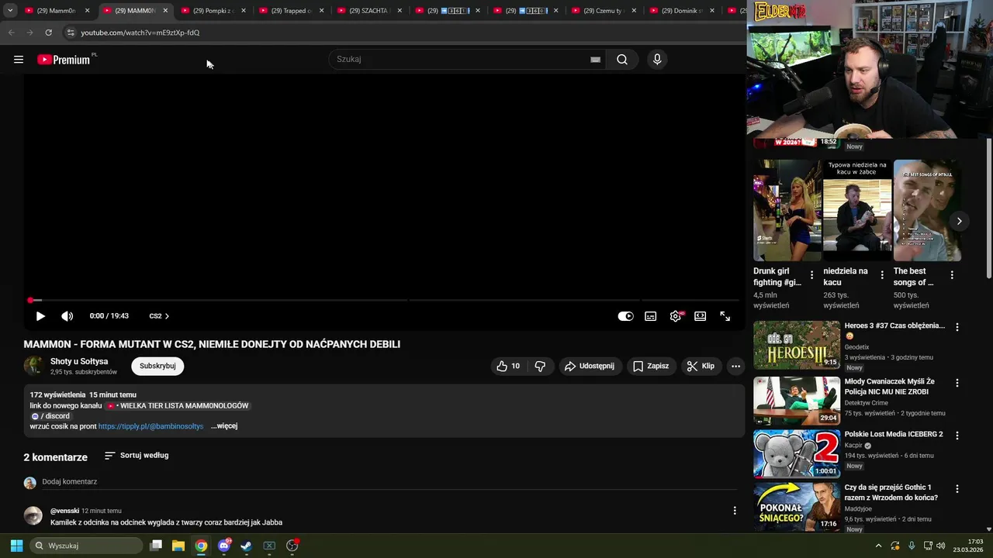The width and height of the screenshot is (993, 558).
Task: Open Discord from the taskbar
Action: click(224, 546)
